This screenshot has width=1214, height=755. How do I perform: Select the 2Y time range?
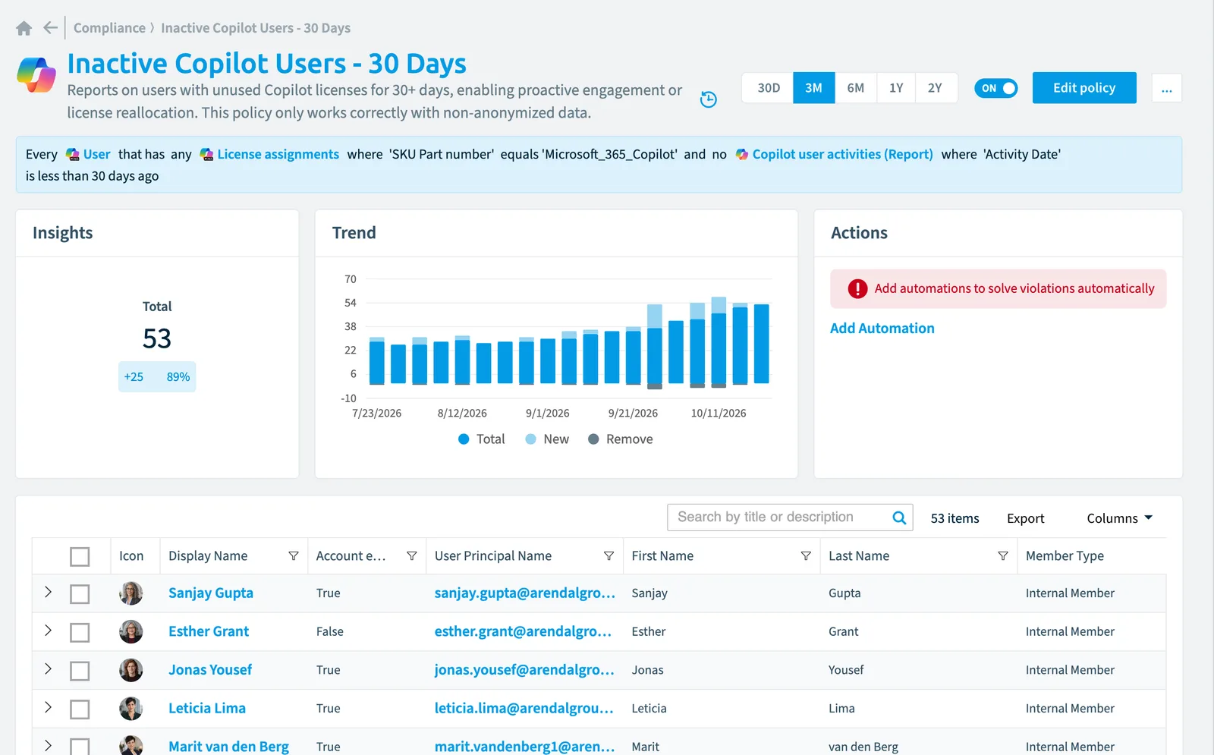click(x=936, y=88)
